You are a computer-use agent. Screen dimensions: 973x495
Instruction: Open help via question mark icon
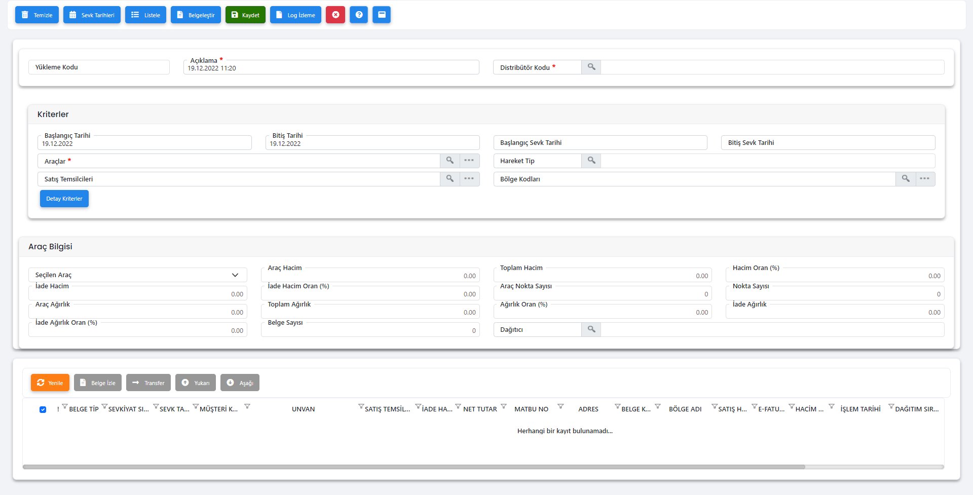pos(359,15)
